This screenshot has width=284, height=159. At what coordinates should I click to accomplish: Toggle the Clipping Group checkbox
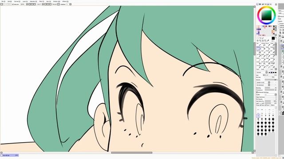279,26
